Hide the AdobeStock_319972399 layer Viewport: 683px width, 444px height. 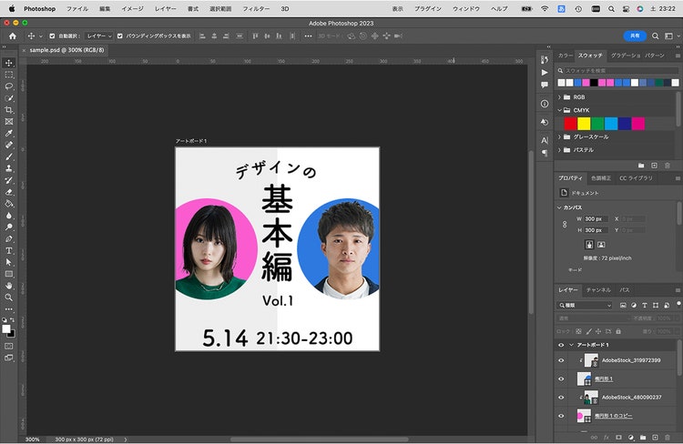pos(561,360)
